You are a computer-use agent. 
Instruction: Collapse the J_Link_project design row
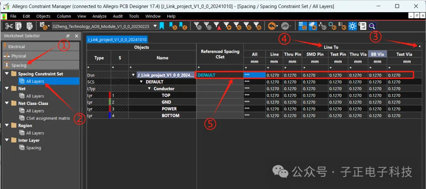[x=133, y=75]
